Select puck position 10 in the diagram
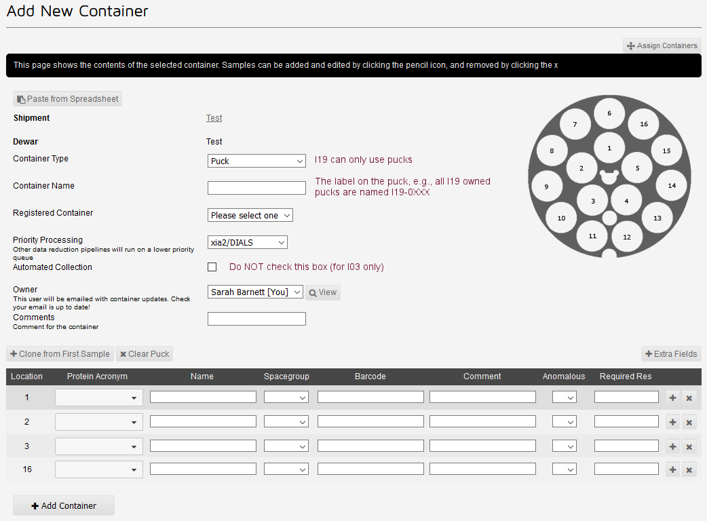707x521 pixels. click(561, 218)
